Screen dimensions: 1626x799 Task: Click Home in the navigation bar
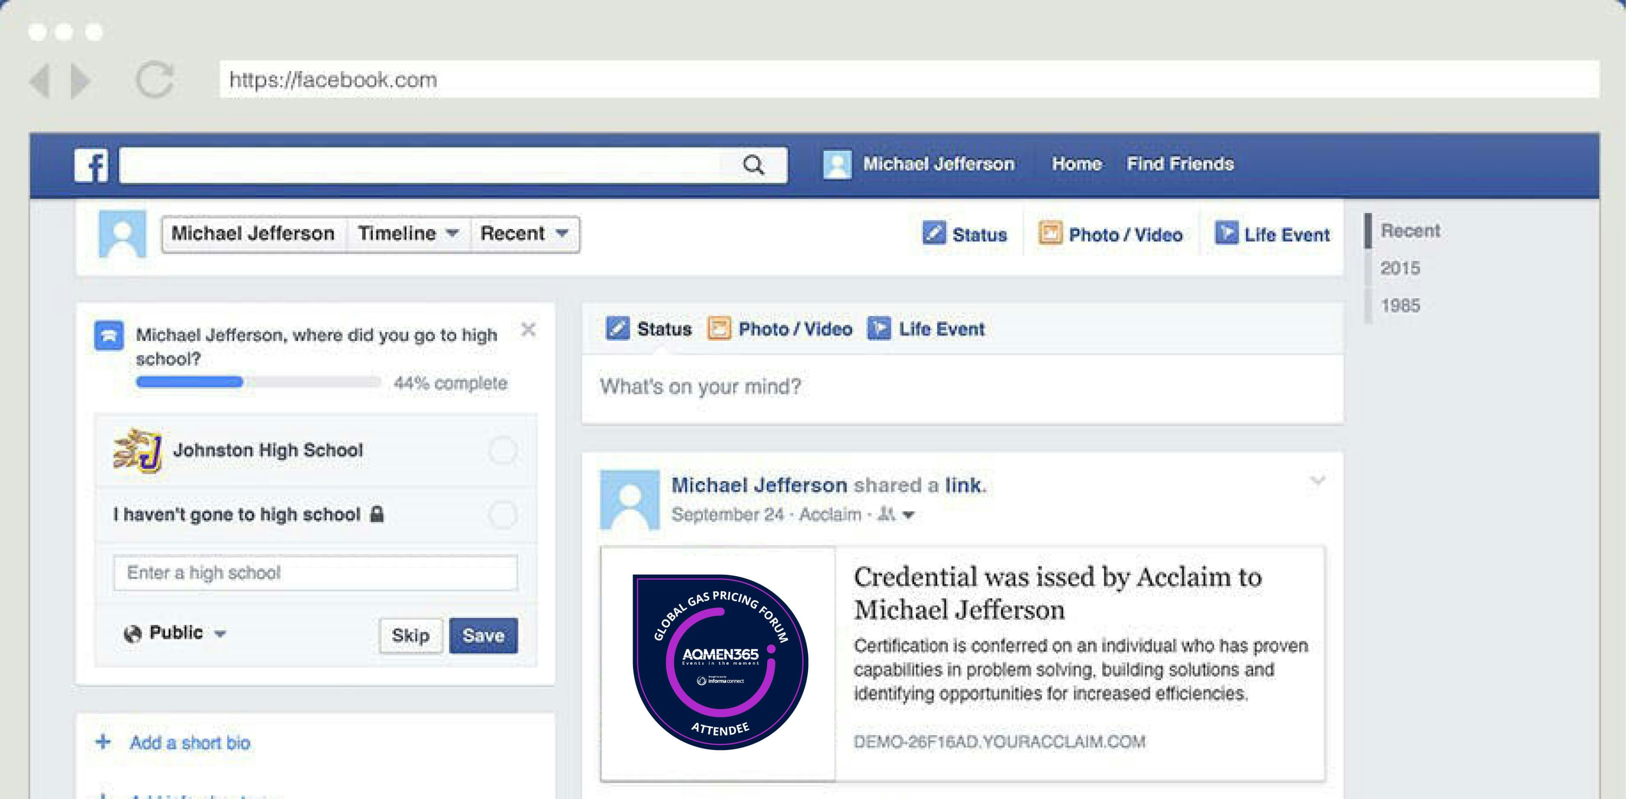point(1077,164)
